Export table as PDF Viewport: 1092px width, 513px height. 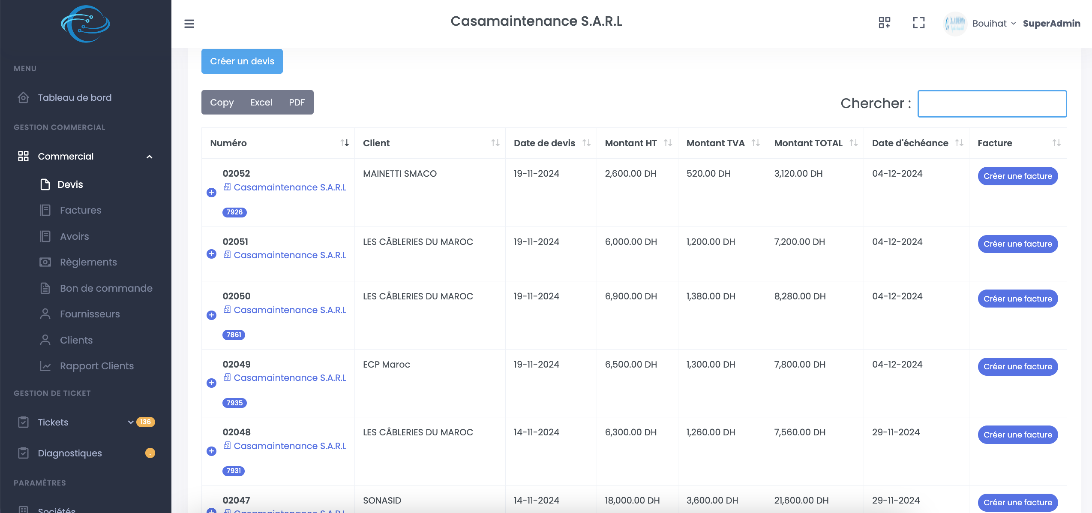point(297,103)
